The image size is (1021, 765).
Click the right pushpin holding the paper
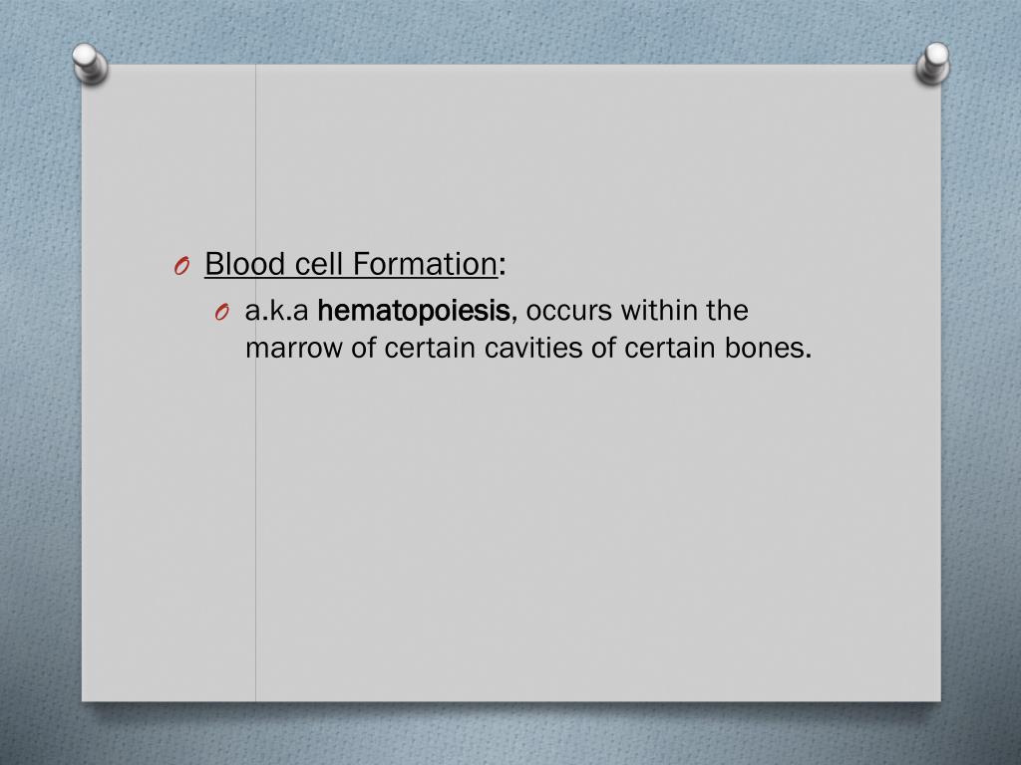tap(932, 63)
